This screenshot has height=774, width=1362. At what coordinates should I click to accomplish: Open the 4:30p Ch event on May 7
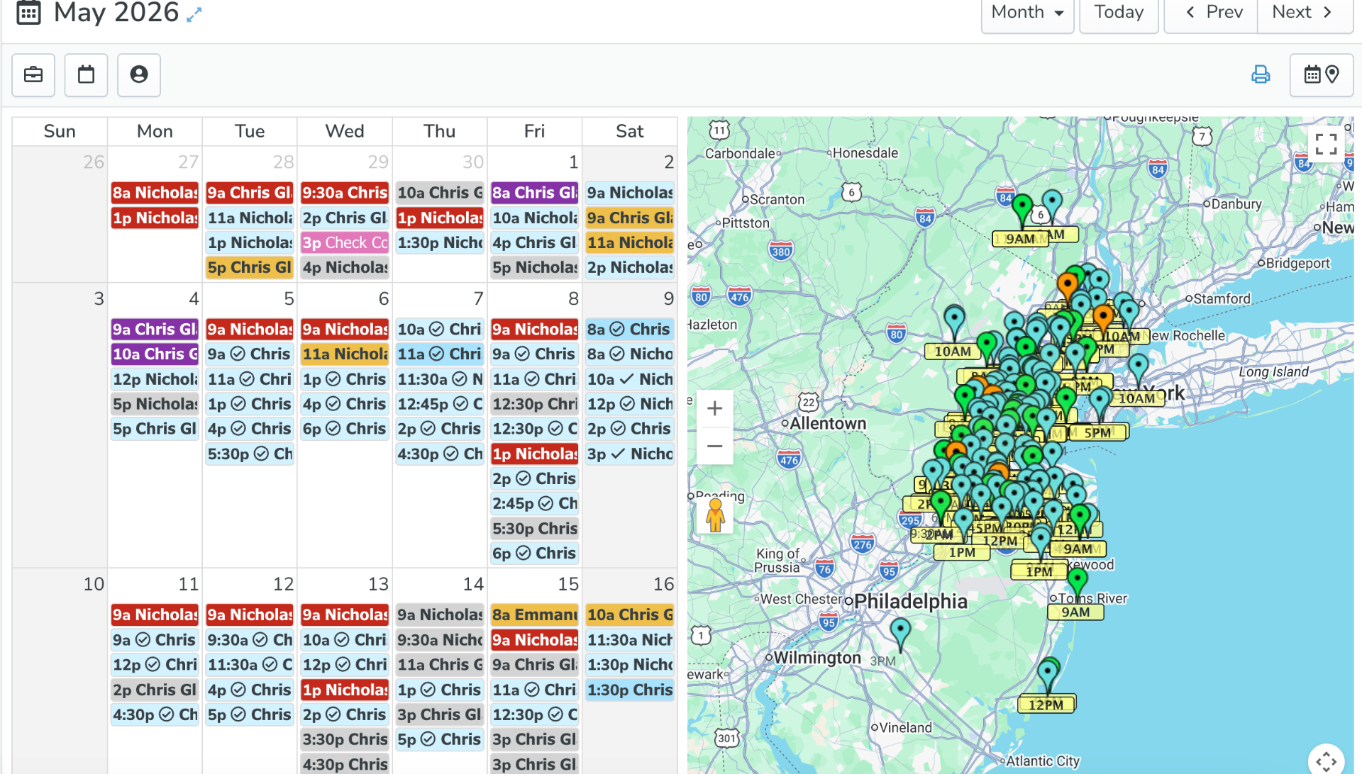[x=440, y=454]
